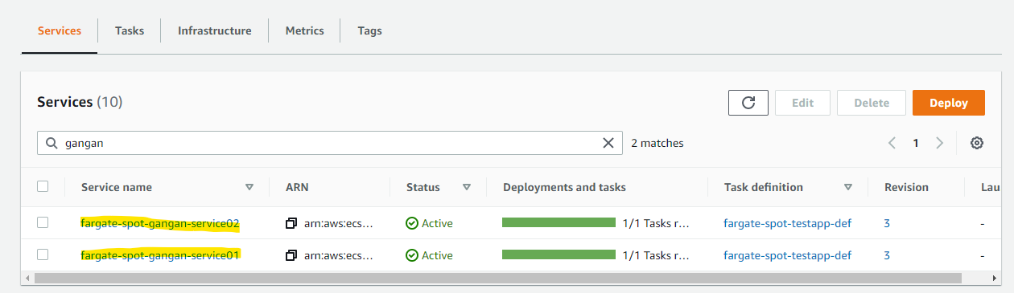The image size is (1014, 293).
Task: Click the search magnifier icon
Action: 51,143
